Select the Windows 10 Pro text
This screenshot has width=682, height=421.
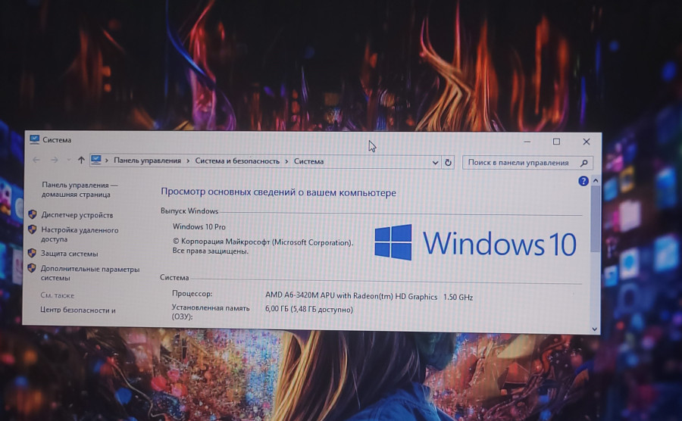click(x=199, y=226)
